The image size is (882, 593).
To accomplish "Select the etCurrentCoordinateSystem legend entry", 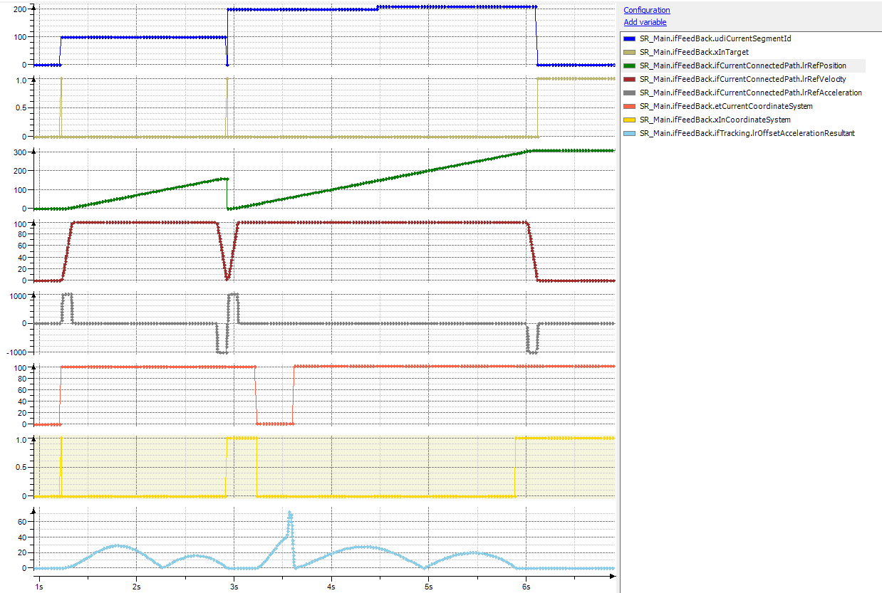I will (x=726, y=106).
